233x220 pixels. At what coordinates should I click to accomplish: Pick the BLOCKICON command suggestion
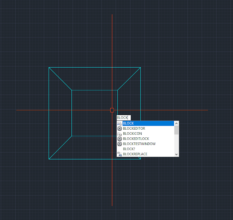click(146, 134)
